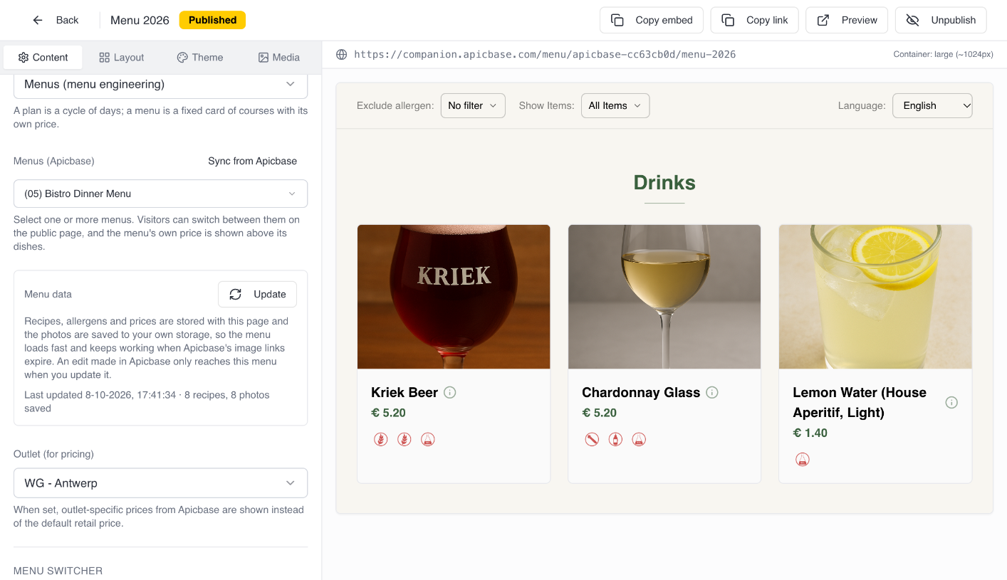Click the Chardonnay Glass item name
The image size is (1007, 580).
[641, 392]
